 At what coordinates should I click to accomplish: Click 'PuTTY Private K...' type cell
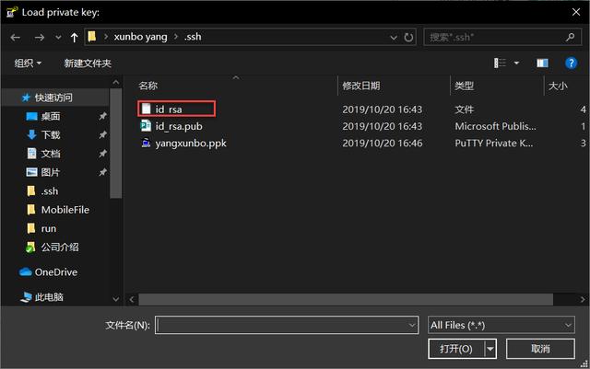pyautogui.click(x=494, y=144)
